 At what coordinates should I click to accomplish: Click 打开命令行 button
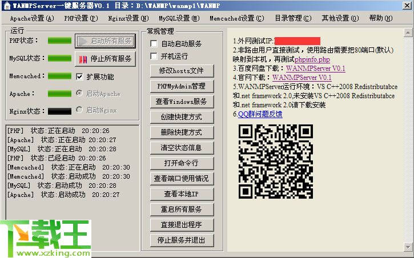pyautogui.click(x=182, y=163)
